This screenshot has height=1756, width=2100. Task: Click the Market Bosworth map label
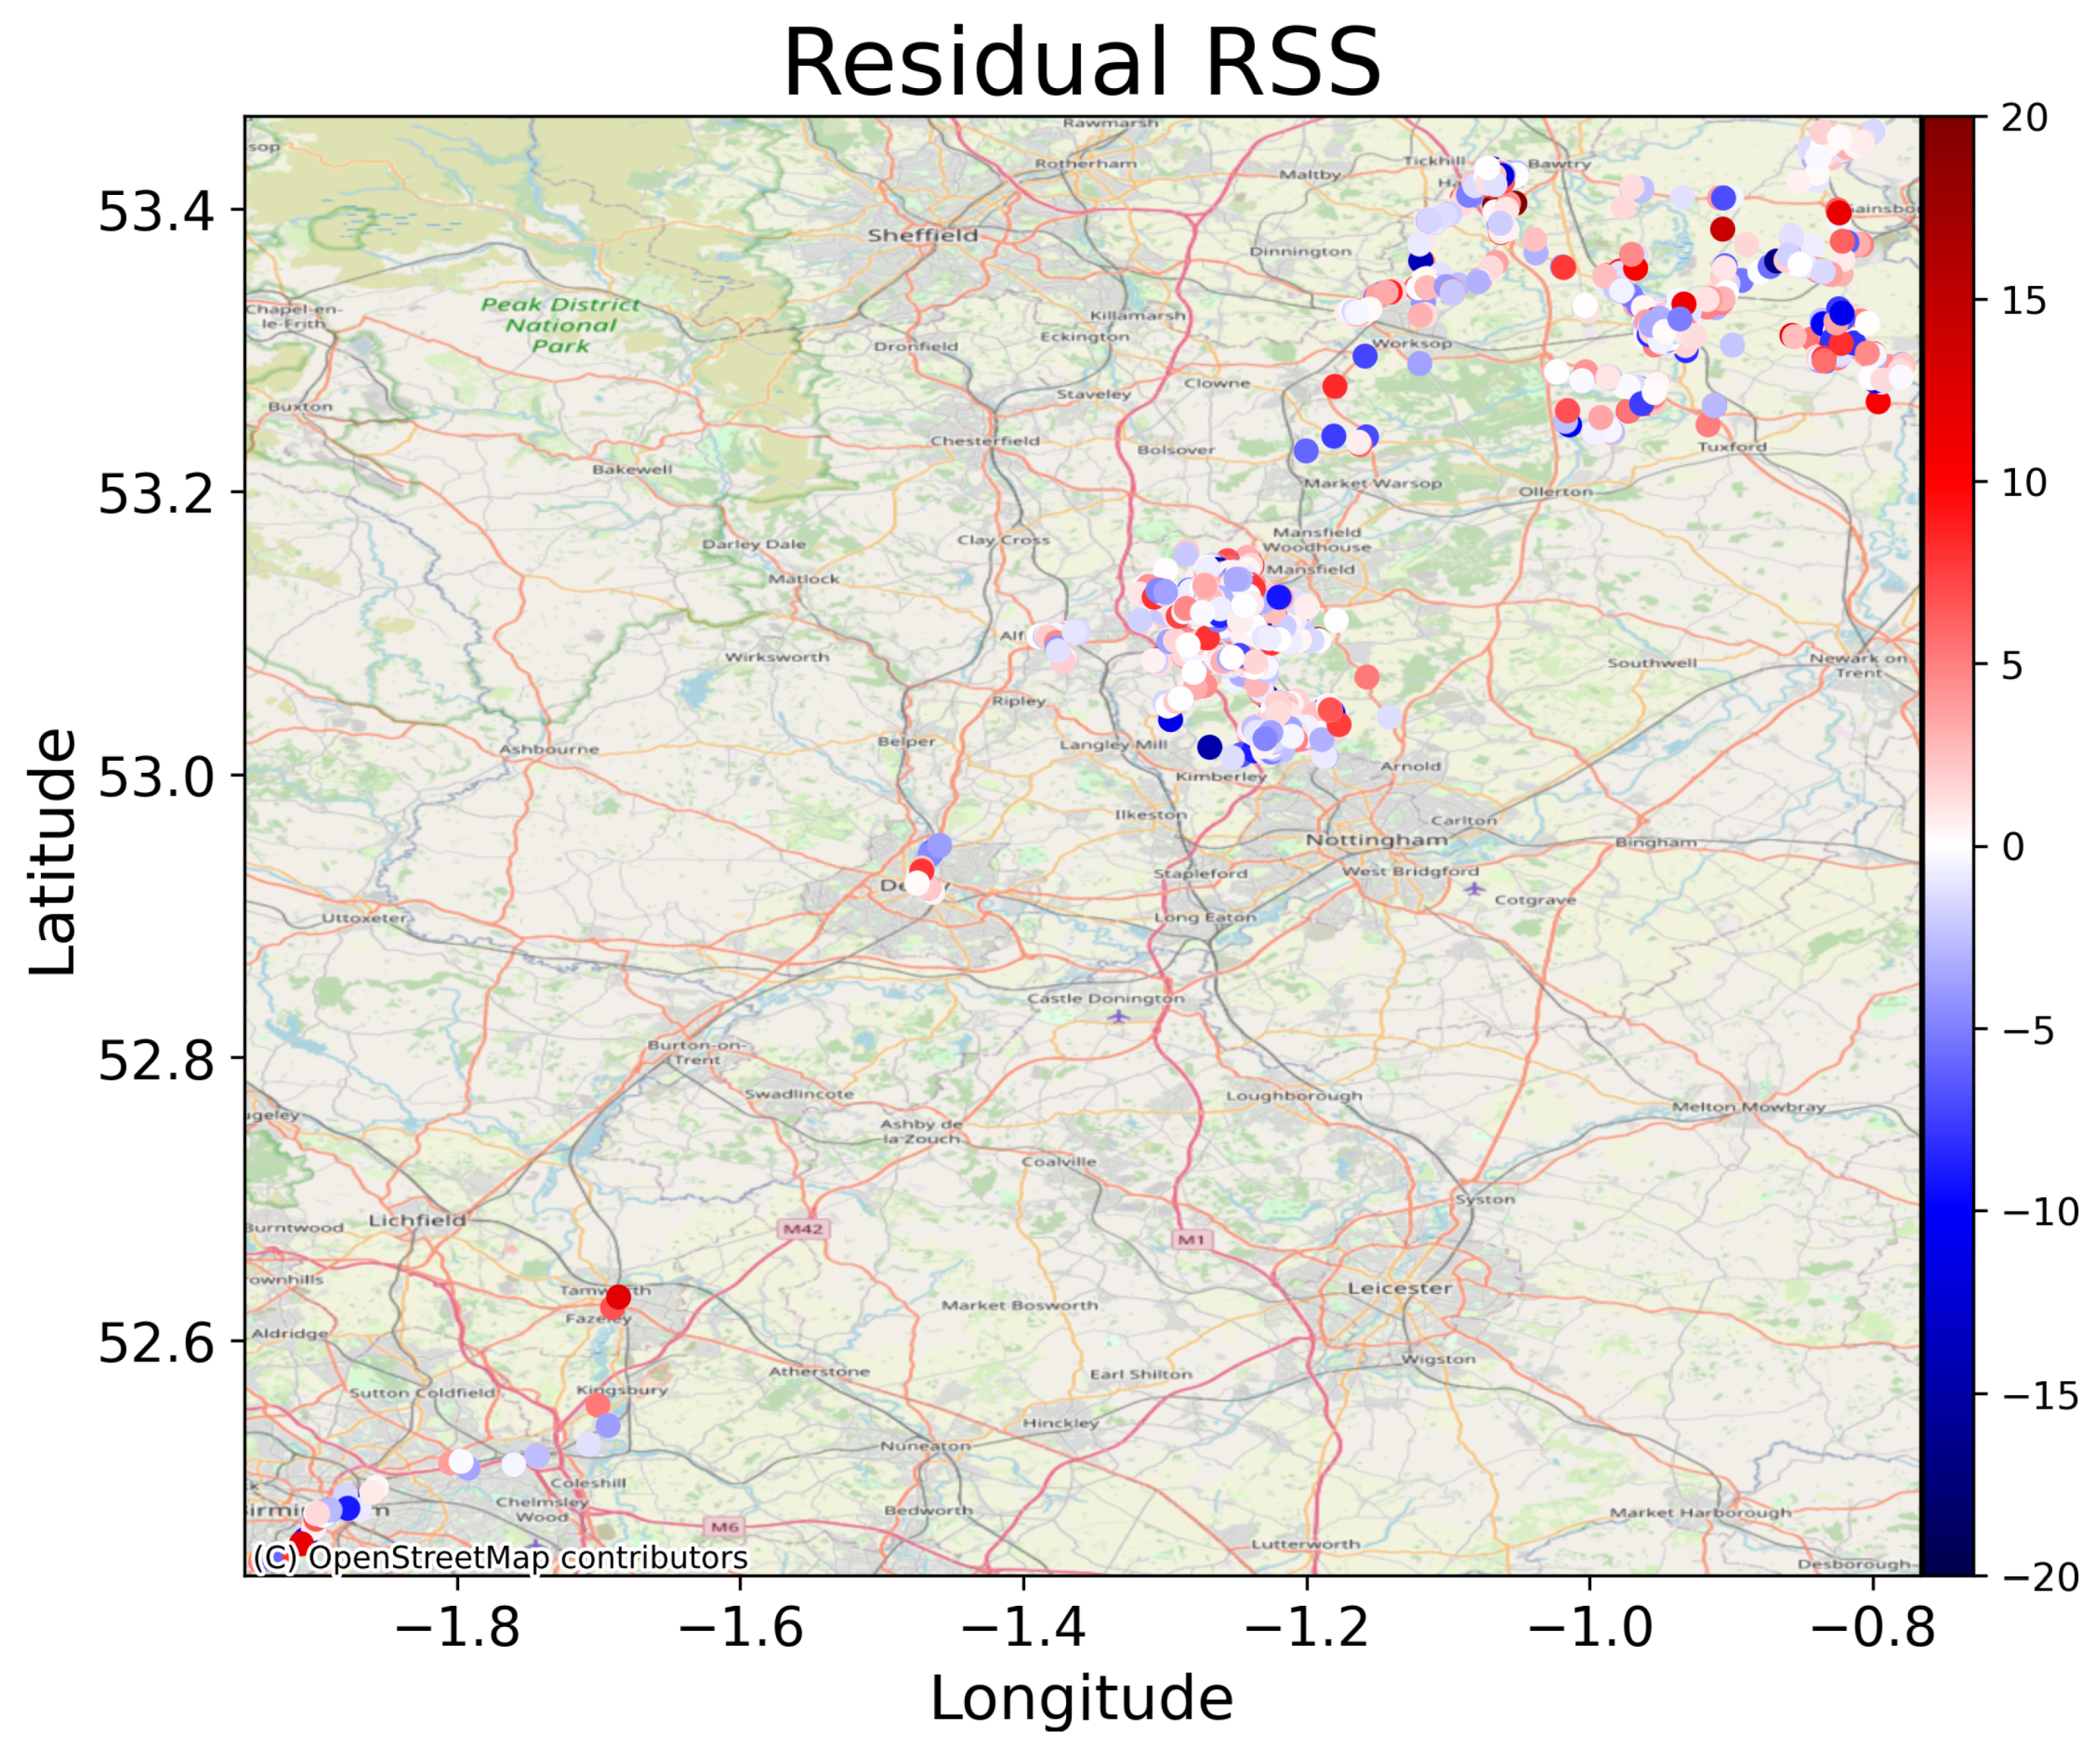(x=1019, y=1305)
